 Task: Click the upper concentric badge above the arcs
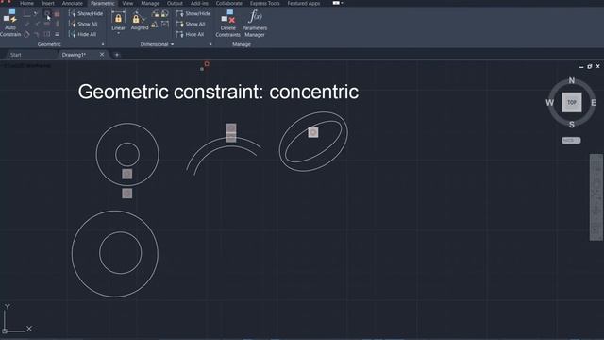coord(231,128)
